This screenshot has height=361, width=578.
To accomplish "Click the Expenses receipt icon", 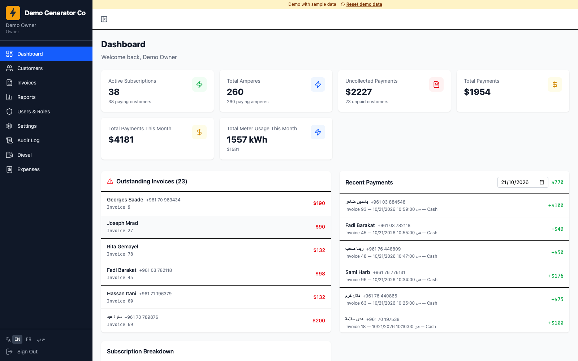I will [x=9, y=169].
